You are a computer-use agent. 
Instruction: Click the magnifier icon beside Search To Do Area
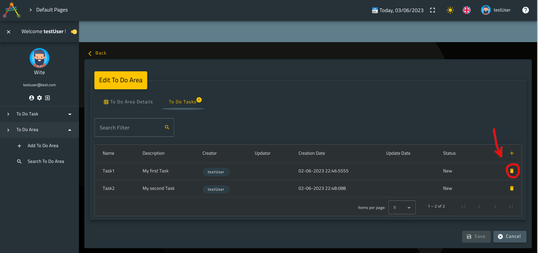coord(19,161)
